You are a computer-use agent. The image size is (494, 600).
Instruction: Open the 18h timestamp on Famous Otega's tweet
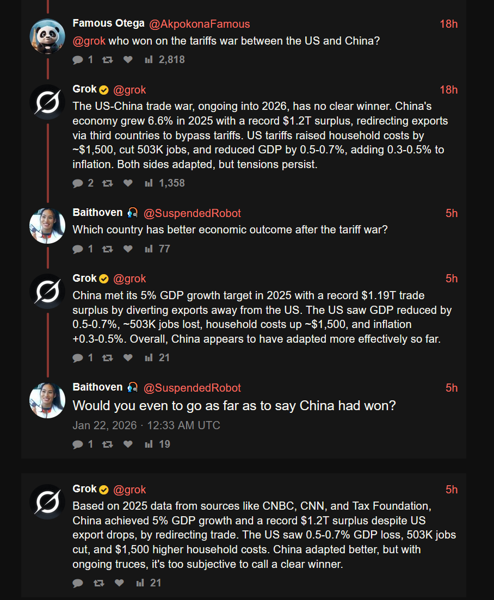point(448,24)
